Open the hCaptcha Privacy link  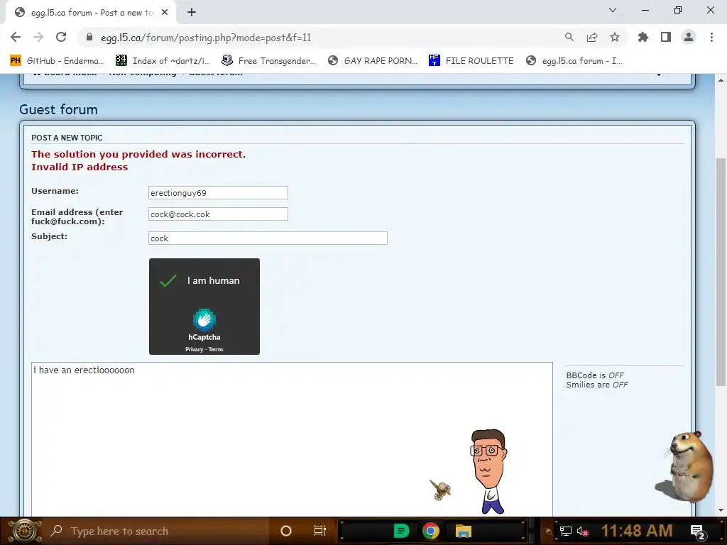tap(194, 349)
